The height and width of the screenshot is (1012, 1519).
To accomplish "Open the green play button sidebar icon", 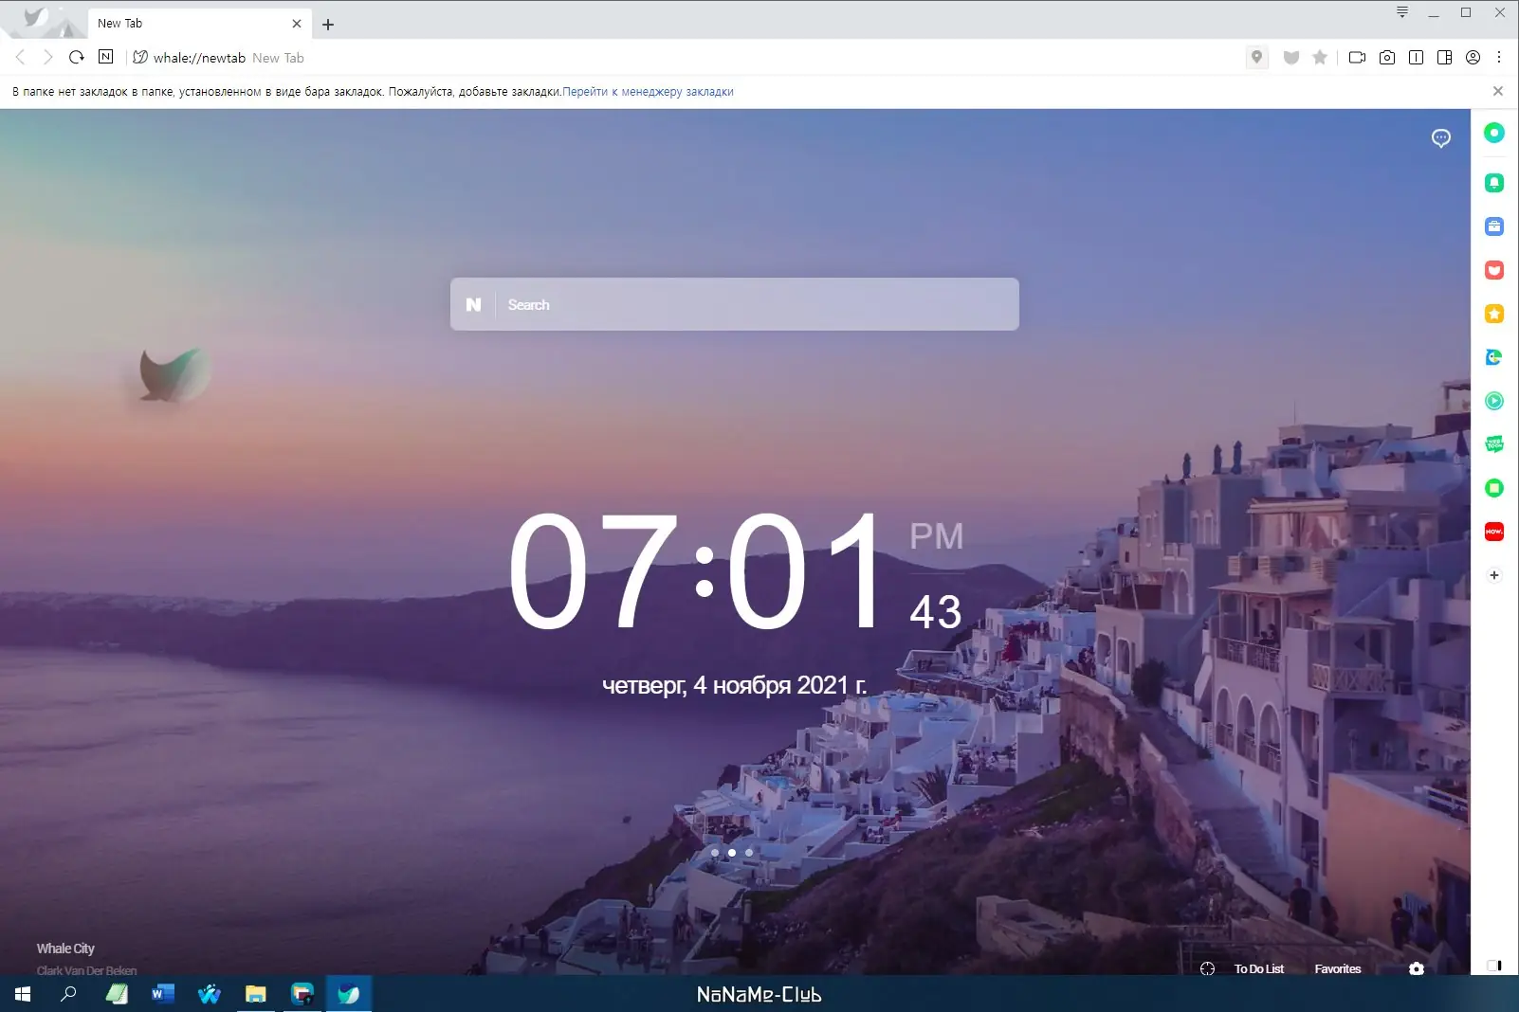I will coord(1493,401).
